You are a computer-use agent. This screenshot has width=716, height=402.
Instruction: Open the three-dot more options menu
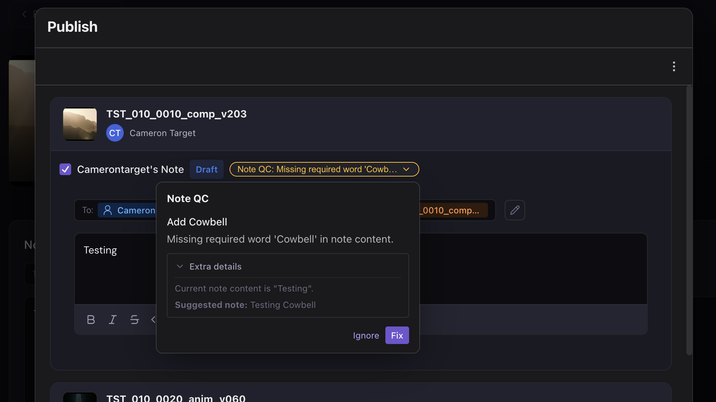(x=674, y=66)
